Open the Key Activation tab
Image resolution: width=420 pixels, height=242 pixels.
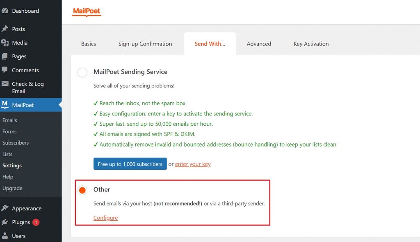click(311, 44)
